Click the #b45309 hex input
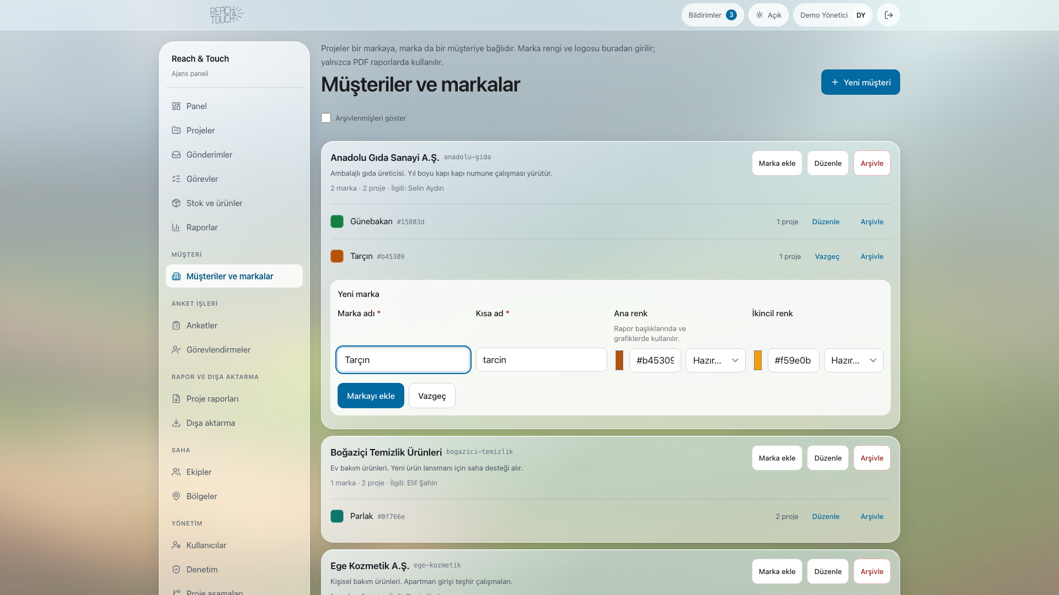Image resolution: width=1059 pixels, height=595 pixels. click(x=655, y=360)
